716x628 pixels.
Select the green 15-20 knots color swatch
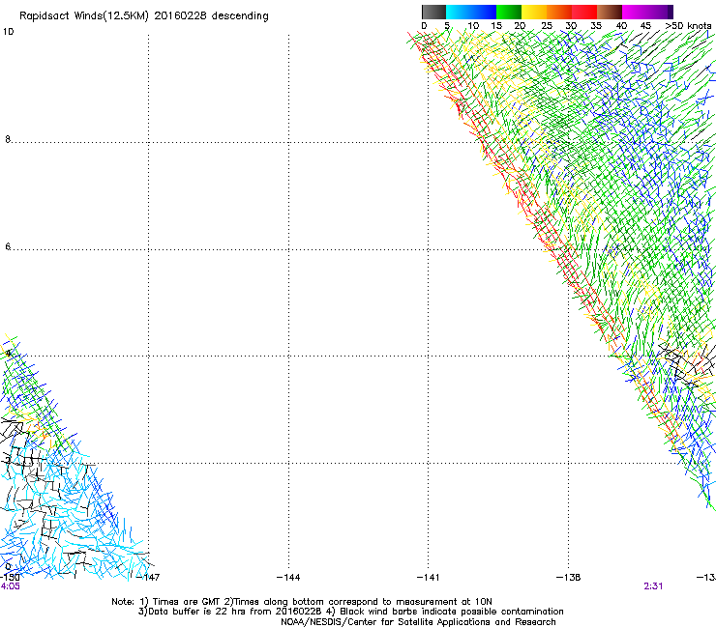click(509, 12)
